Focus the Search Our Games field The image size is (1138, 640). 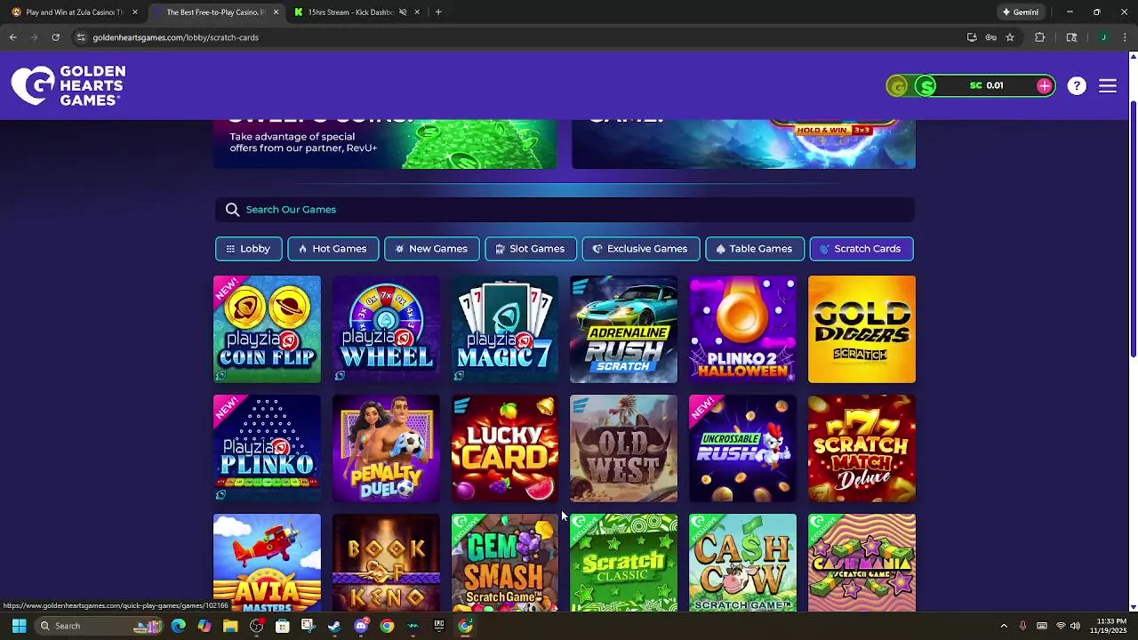tap(565, 210)
